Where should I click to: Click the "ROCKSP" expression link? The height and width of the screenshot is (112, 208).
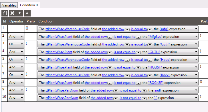pos(156,83)
